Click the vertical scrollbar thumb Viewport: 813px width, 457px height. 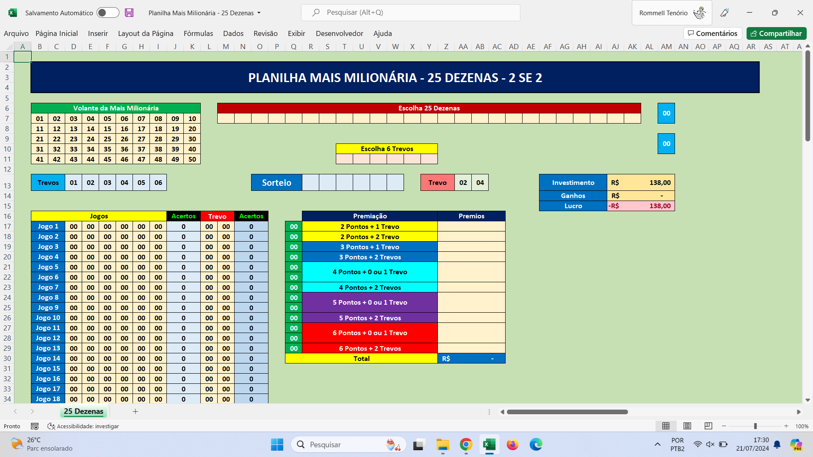click(x=807, y=96)
